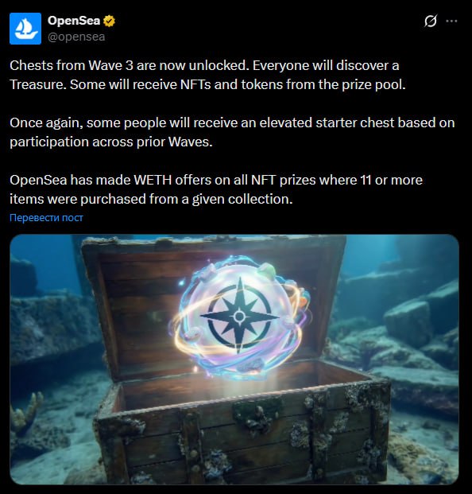472x494 pixels.
Task: Click the "Перевести пост" translate link
Action: [x=46, y=218]
